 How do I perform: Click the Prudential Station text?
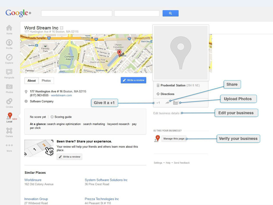tap(173, 85)
